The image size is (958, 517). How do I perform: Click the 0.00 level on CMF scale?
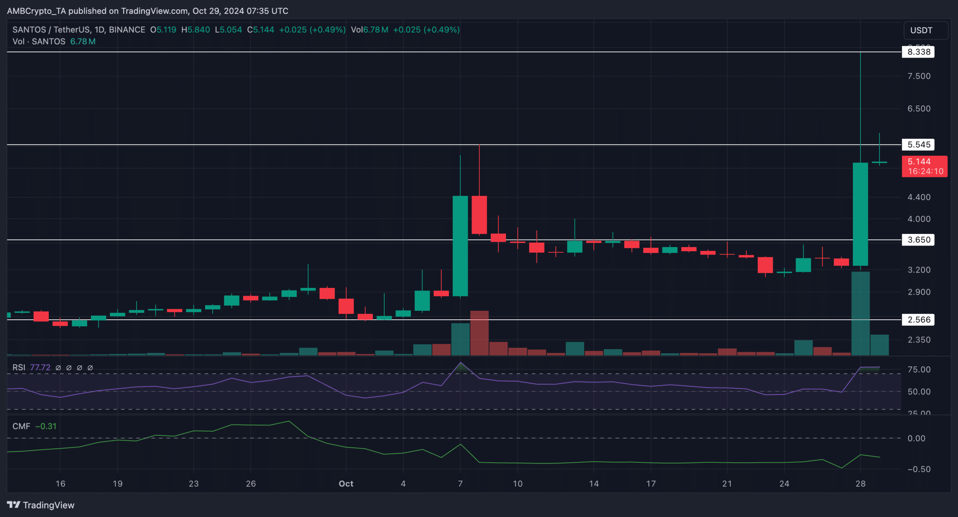(916, 438)
